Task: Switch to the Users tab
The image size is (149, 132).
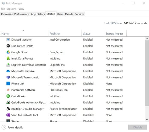Action: pyautogui.click(x=60, y=14)
